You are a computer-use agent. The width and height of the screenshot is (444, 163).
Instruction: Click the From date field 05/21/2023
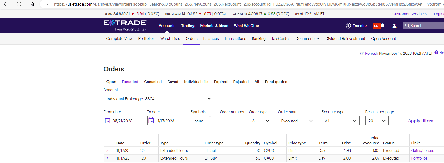(122, 121)
